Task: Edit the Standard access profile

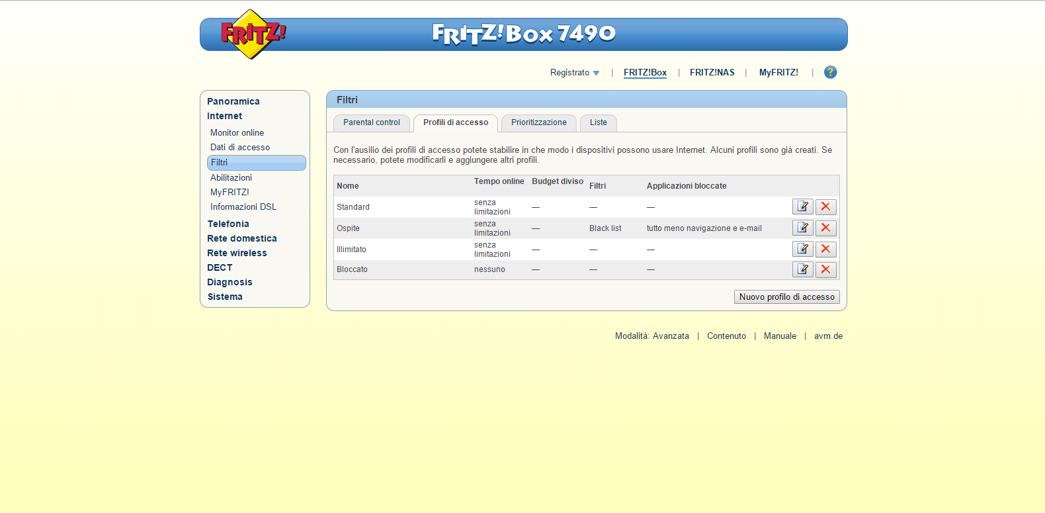Action: coord(802,207)
